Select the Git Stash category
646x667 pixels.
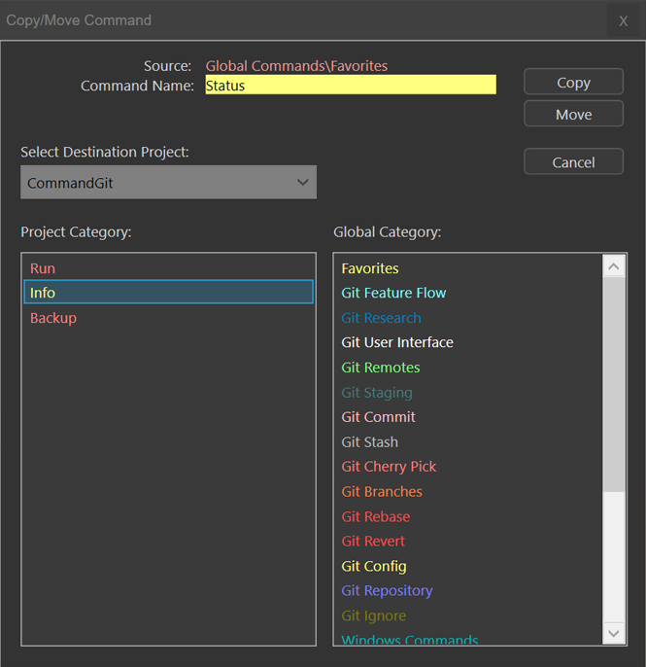370,442
